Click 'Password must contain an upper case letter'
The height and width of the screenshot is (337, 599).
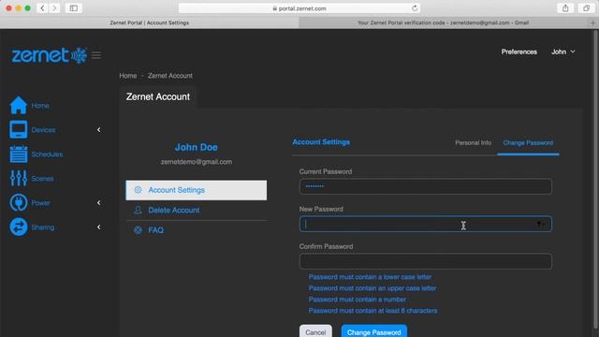373,288
